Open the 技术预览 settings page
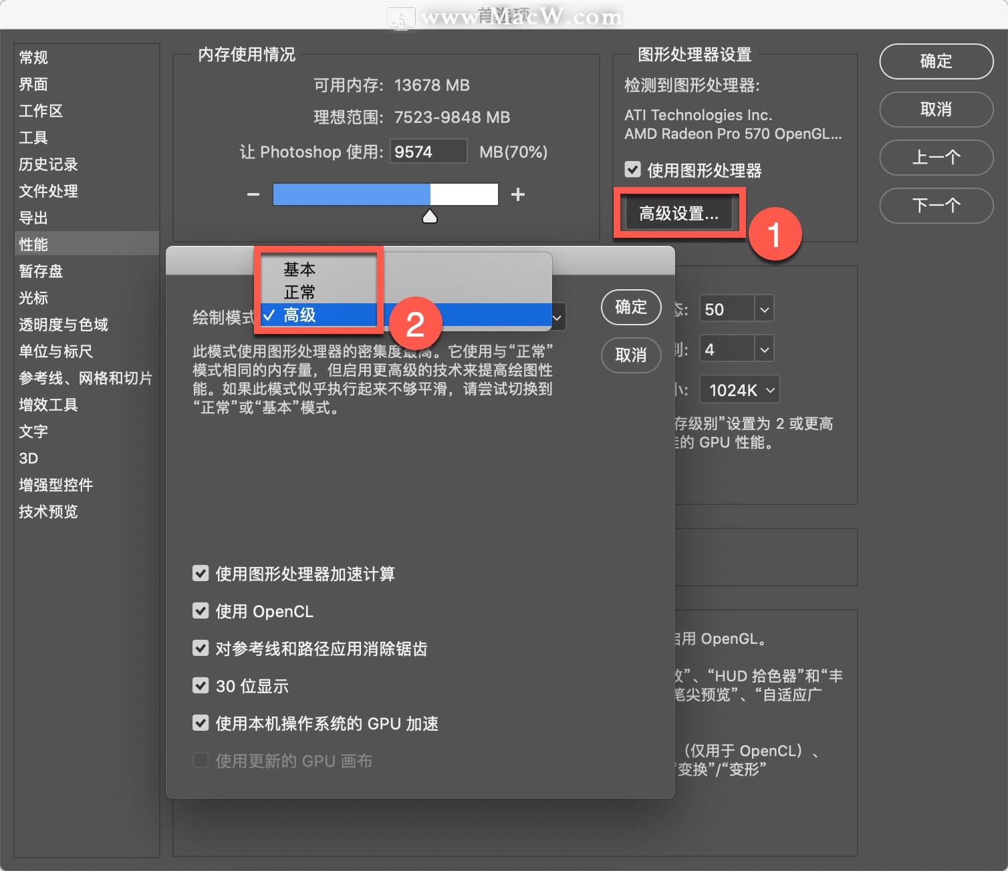This screenshot has width=1008, height=871. [x=47, y=512]
